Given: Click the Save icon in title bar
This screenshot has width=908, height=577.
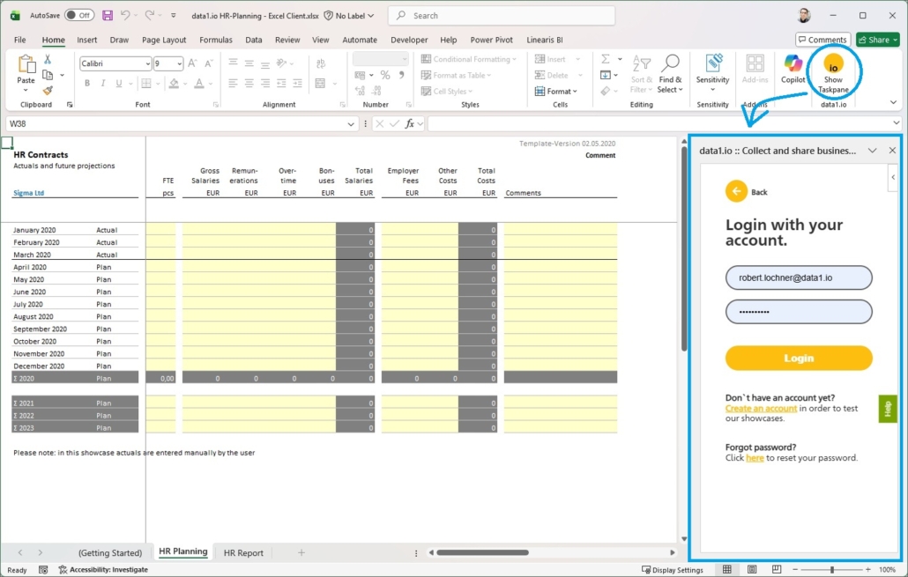Looking at the screenshot, I should (108, 16).
